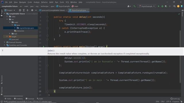Open the File menu
The height and width of the screenshot is (103, 184).
[6, 2]
